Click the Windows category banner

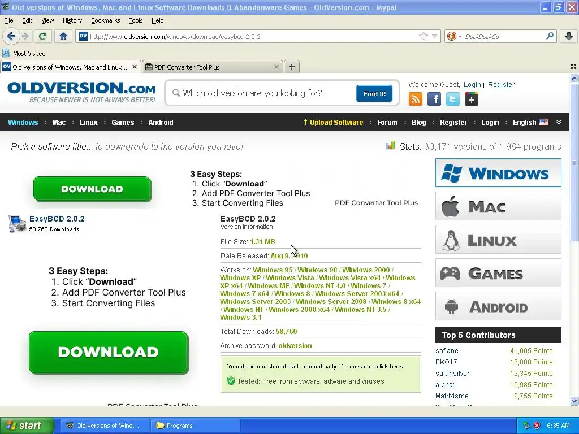[498, 173]
